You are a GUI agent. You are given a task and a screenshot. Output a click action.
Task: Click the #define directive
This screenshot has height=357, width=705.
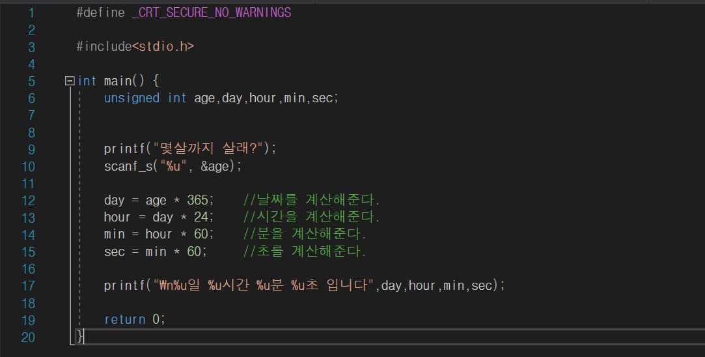pos(101,12)
